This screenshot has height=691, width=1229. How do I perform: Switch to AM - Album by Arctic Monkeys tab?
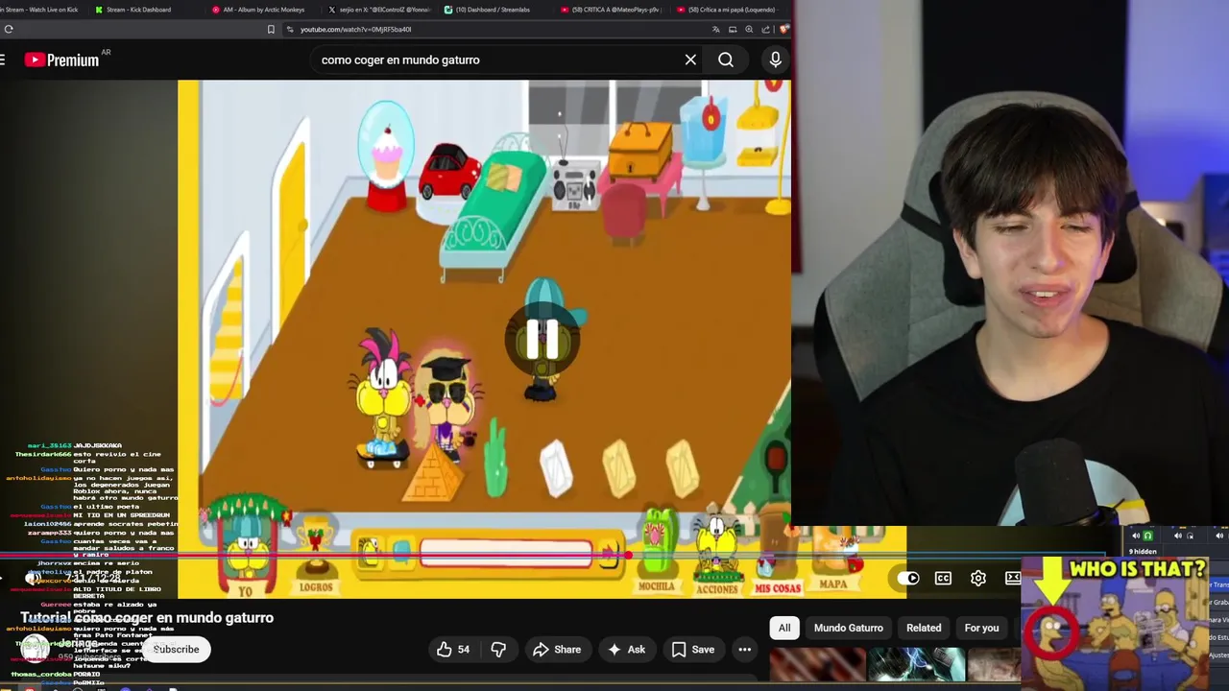[x=263, y=10]
